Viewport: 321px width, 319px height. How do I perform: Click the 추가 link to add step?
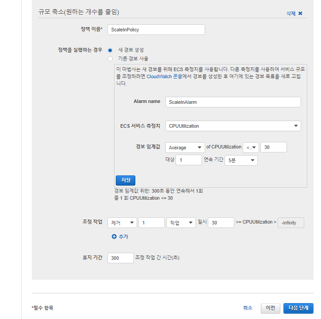coord(123,237)
